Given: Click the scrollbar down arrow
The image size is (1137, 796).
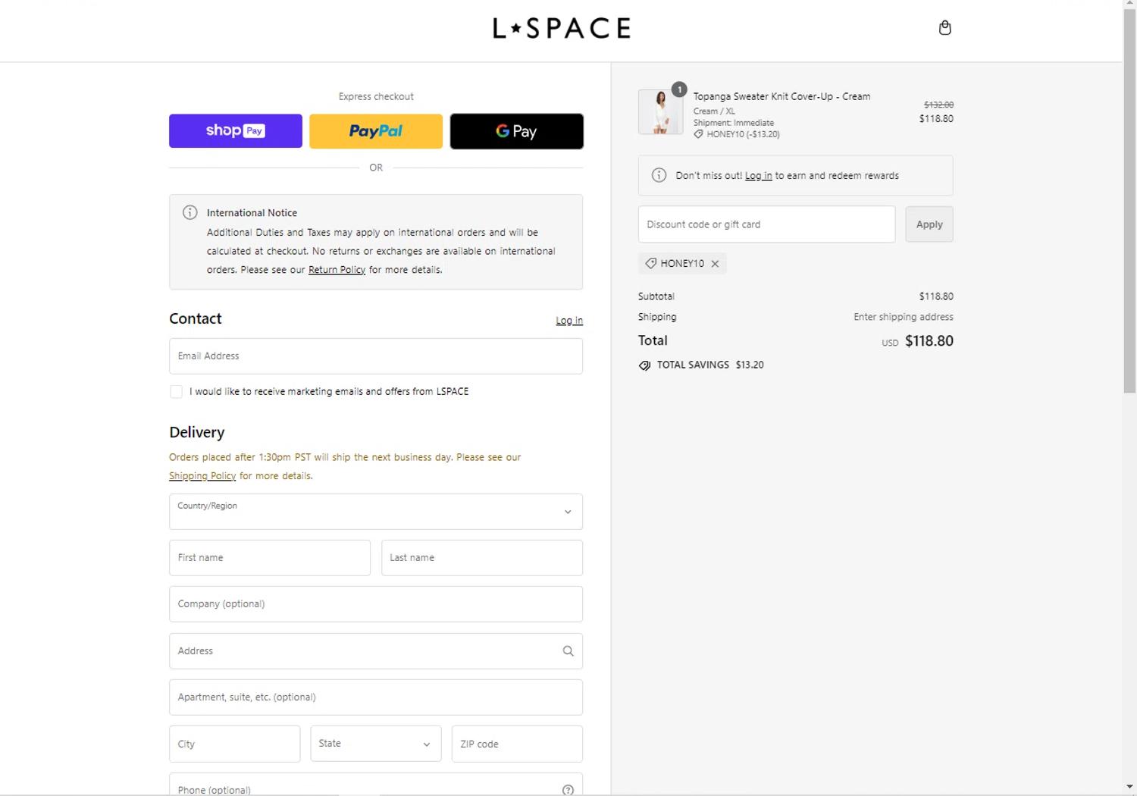Looking at the screenshot, I should click(1129, 786).
